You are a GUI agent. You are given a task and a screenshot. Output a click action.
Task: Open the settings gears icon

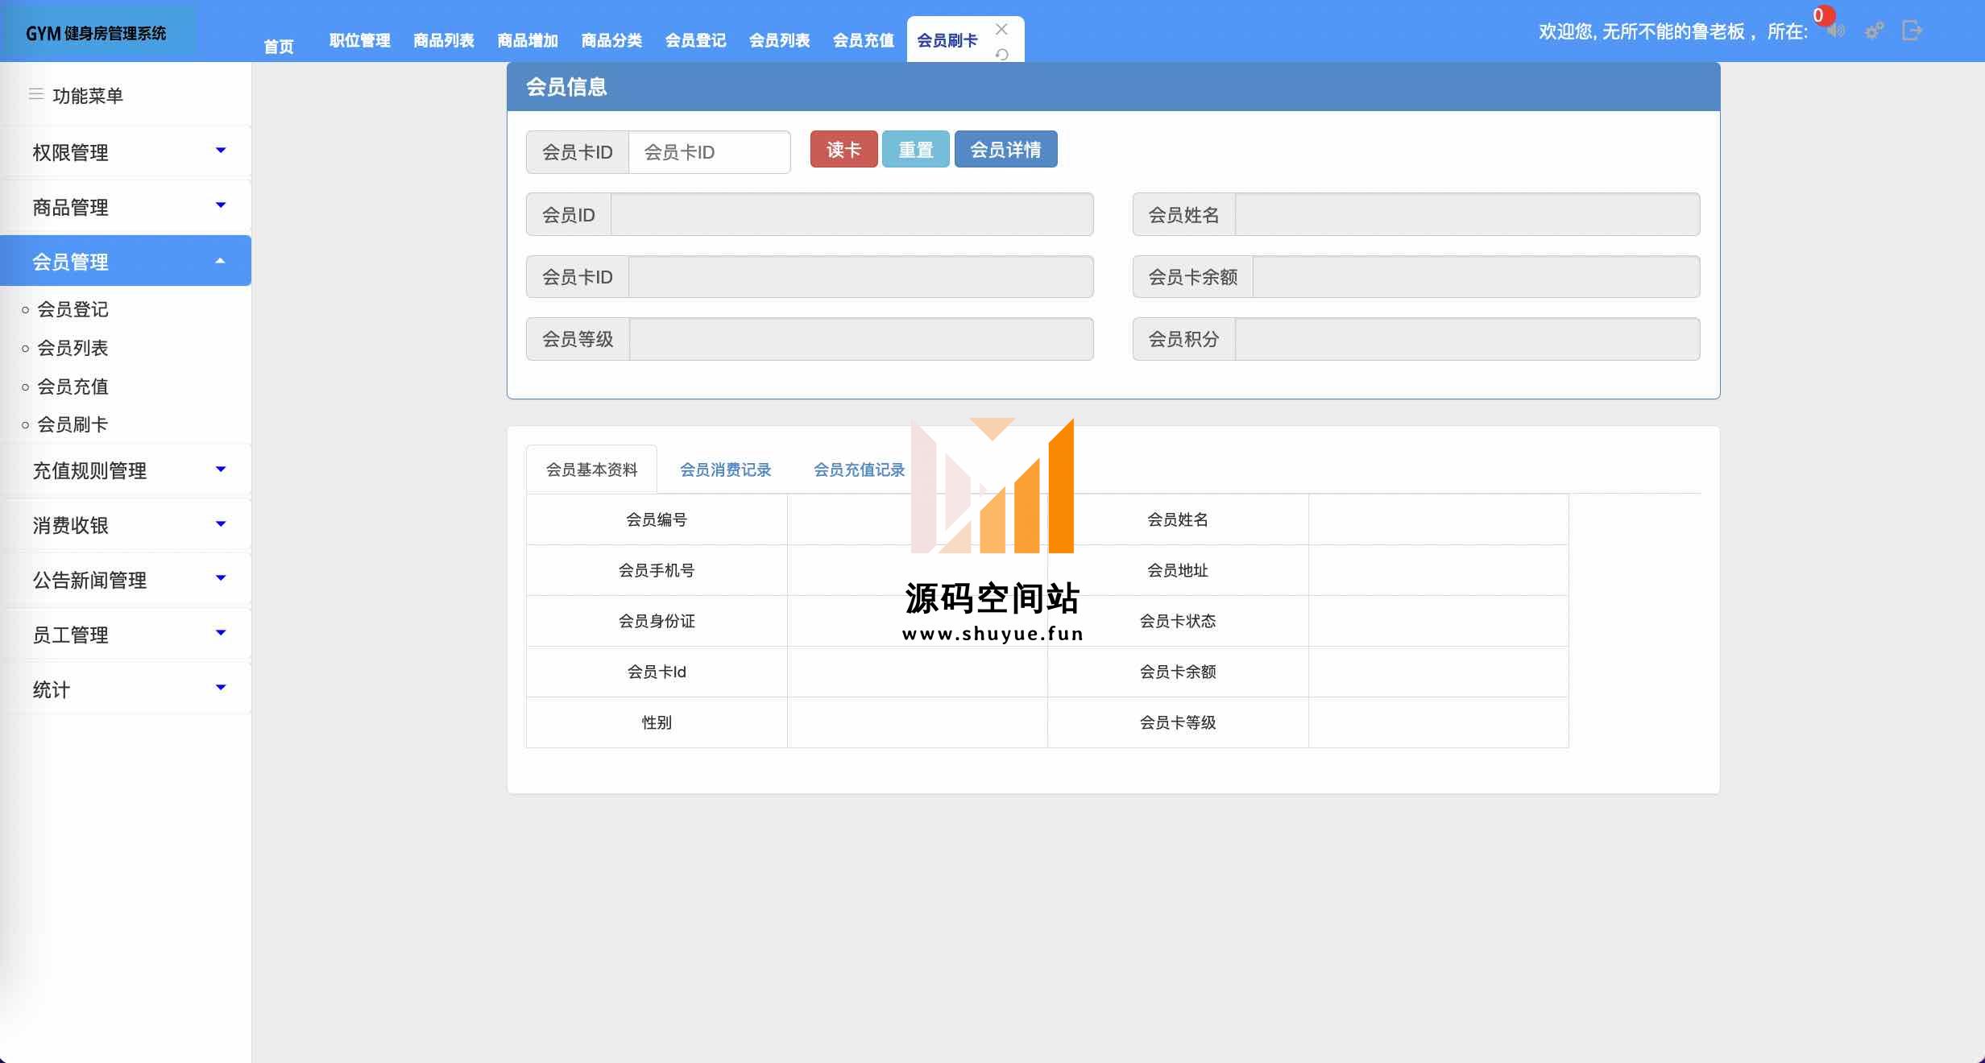click(x=1875, y=31)
